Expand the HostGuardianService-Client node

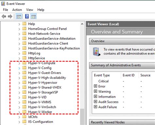pyautogui.click(x=19, y=44)
